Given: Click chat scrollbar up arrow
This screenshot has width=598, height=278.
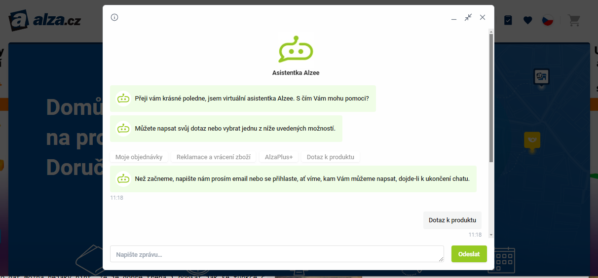Looking at the screenshot, I should (491, 32).
